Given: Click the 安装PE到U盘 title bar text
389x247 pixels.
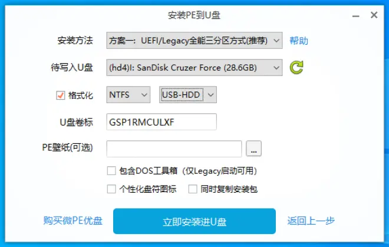Looking at the screenshot, I should click(194, 15).
